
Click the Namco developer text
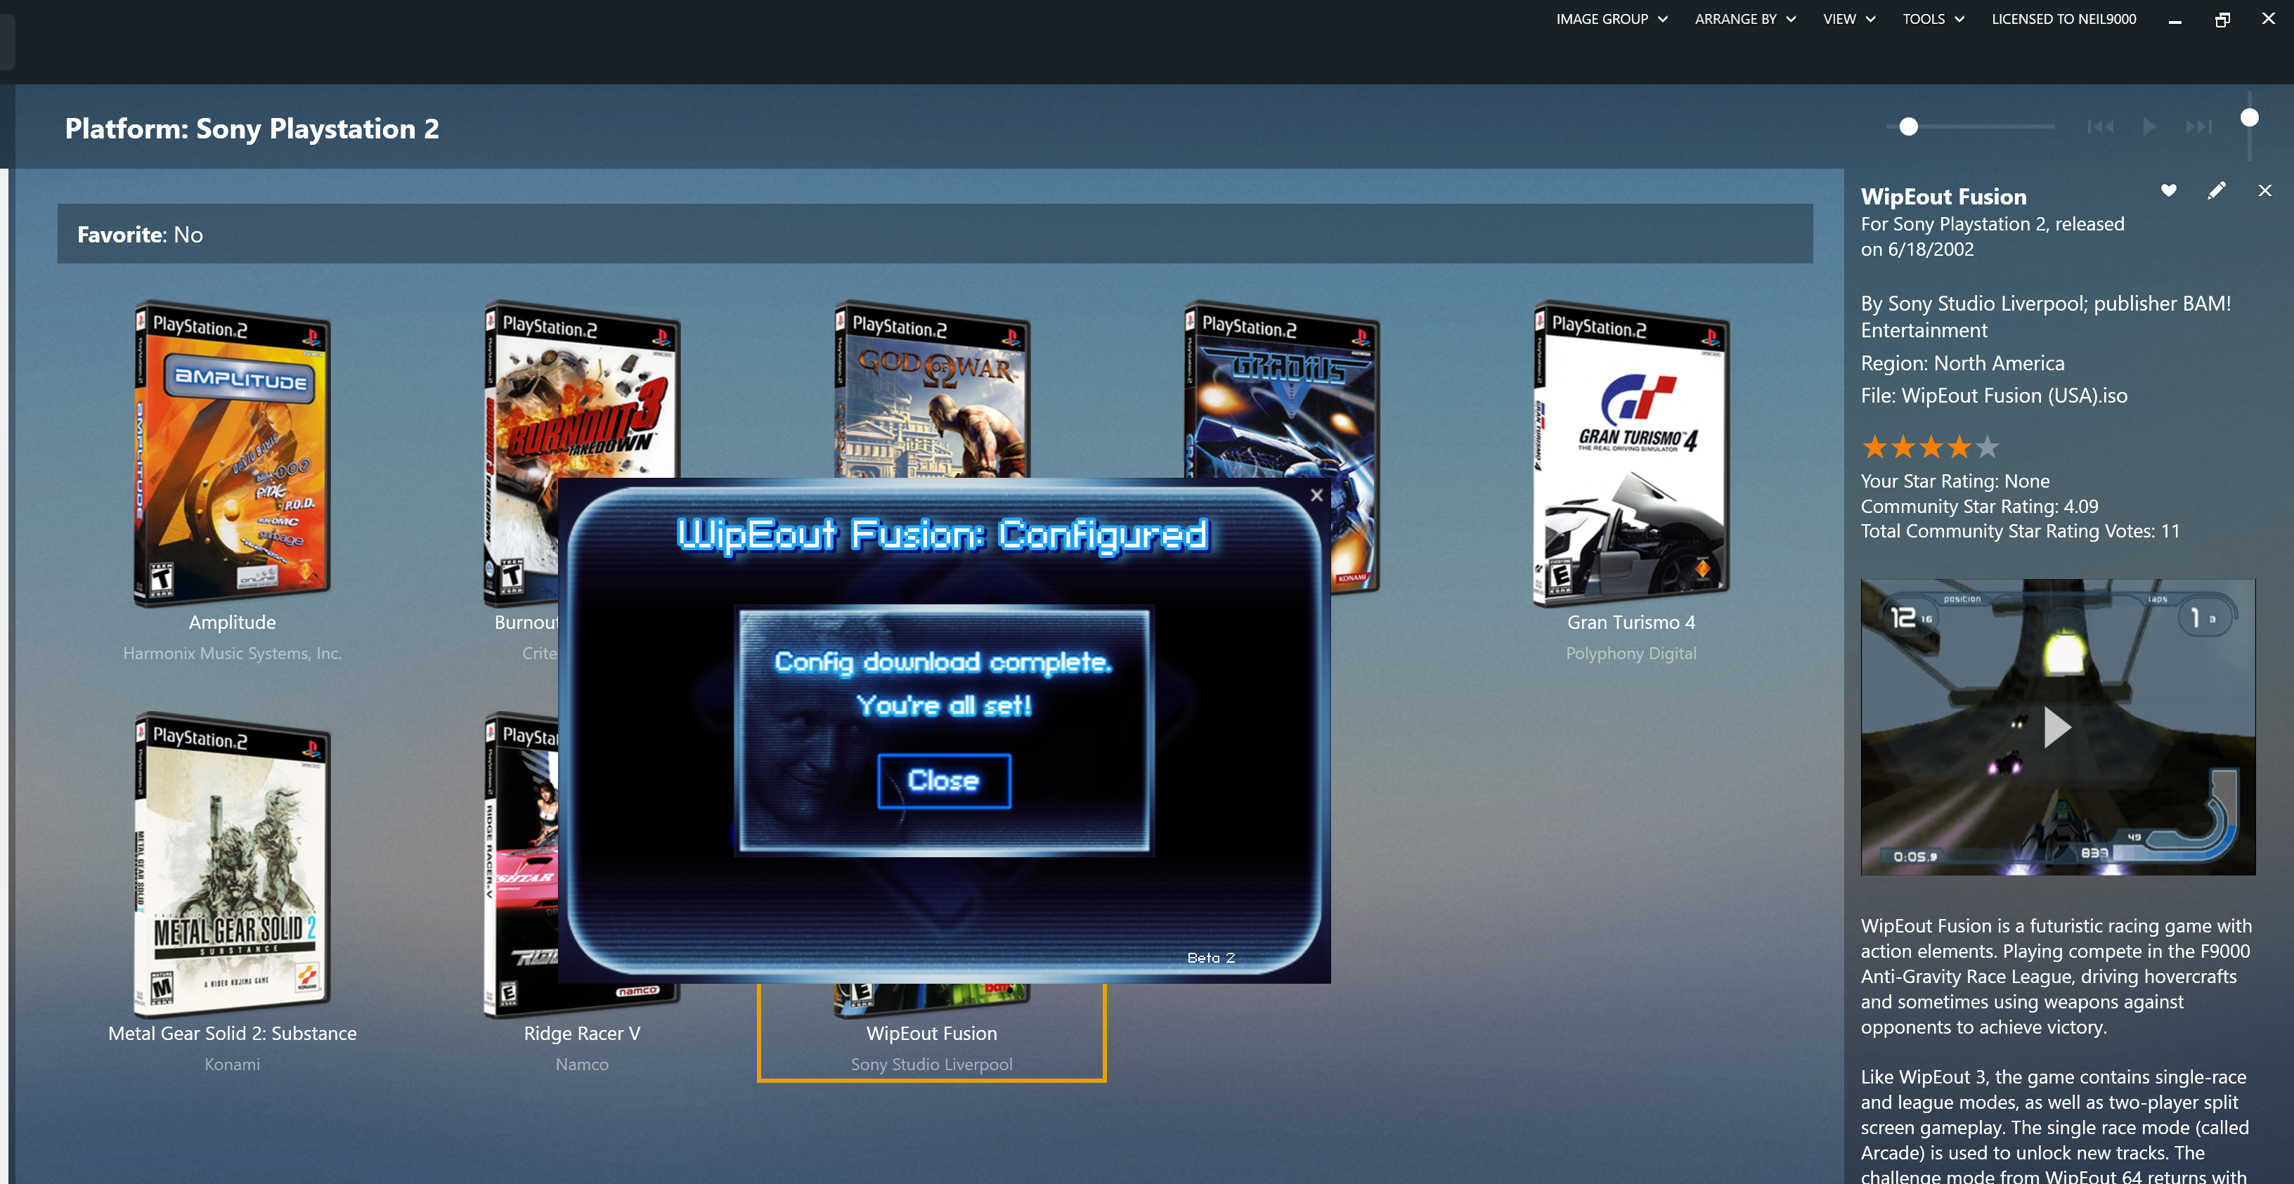coord(581,1065)
